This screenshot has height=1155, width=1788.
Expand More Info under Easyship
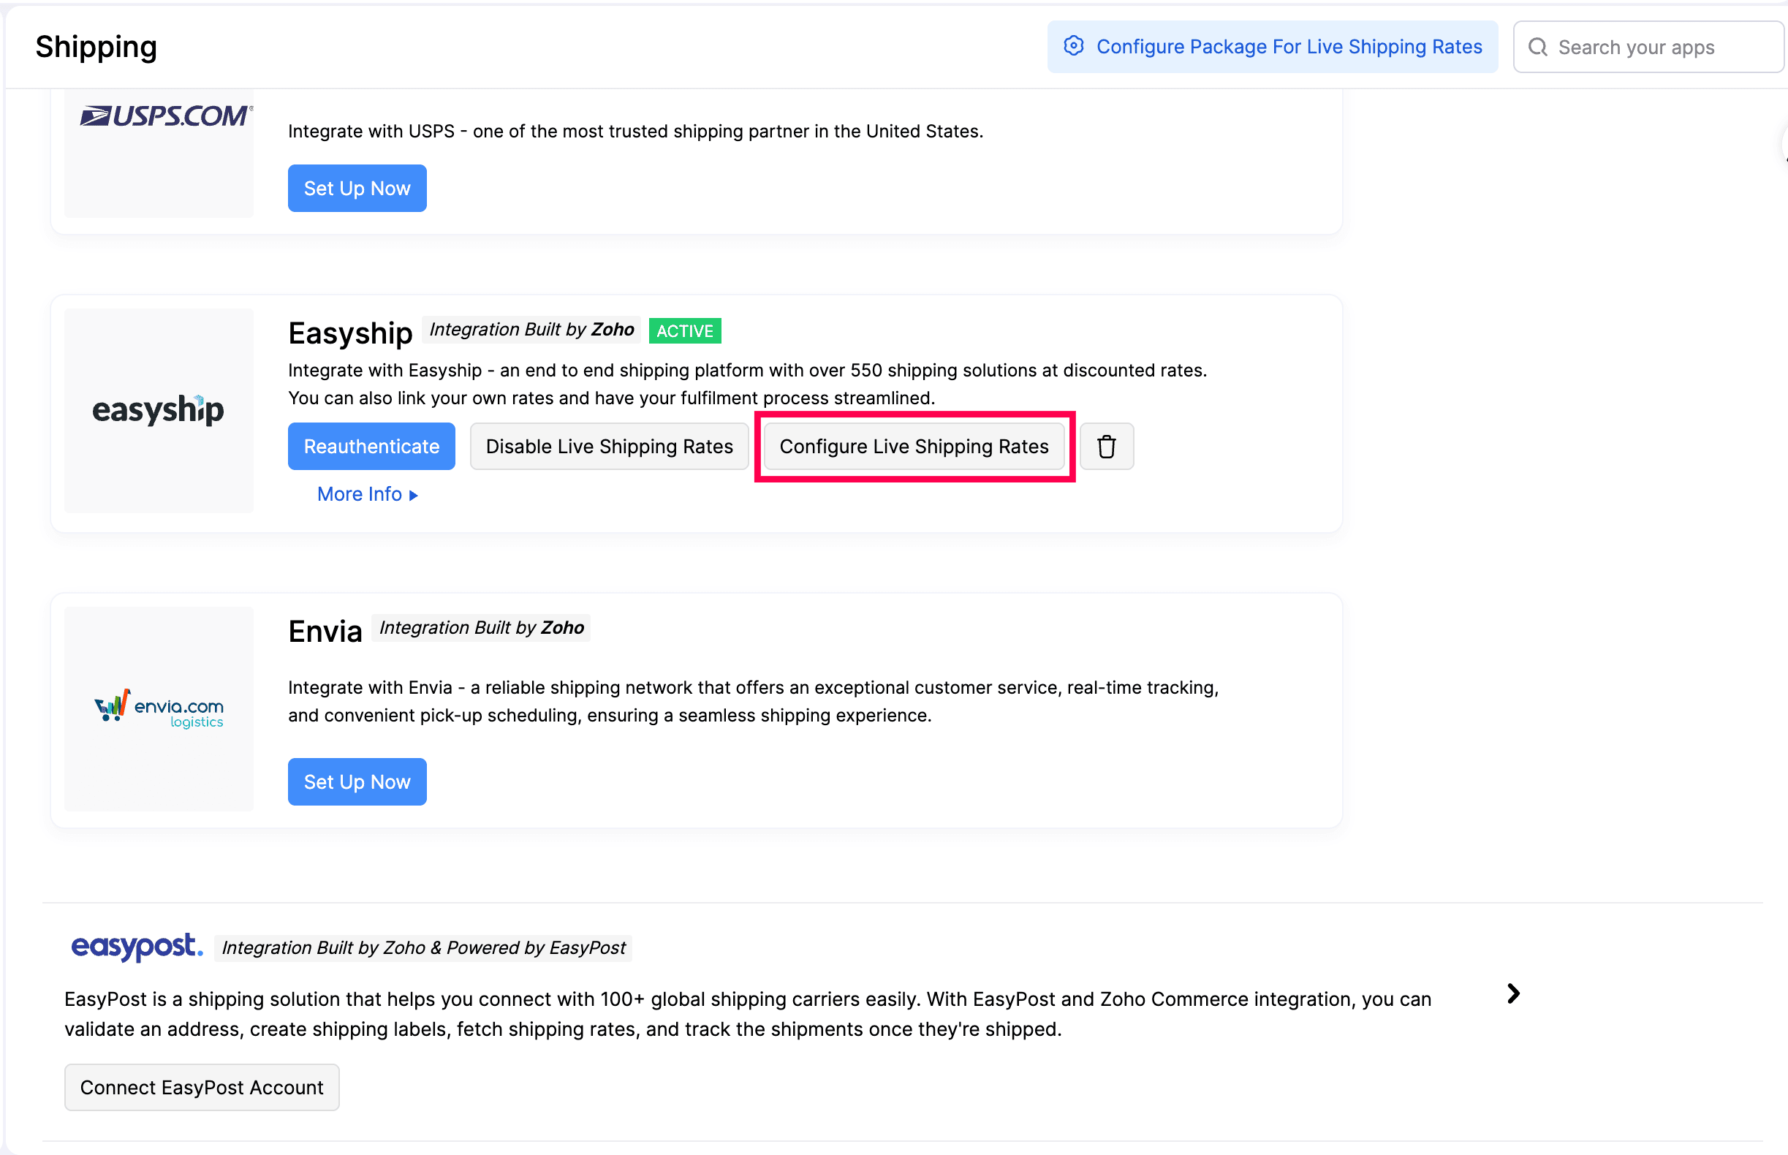click(x=368, y=494)
